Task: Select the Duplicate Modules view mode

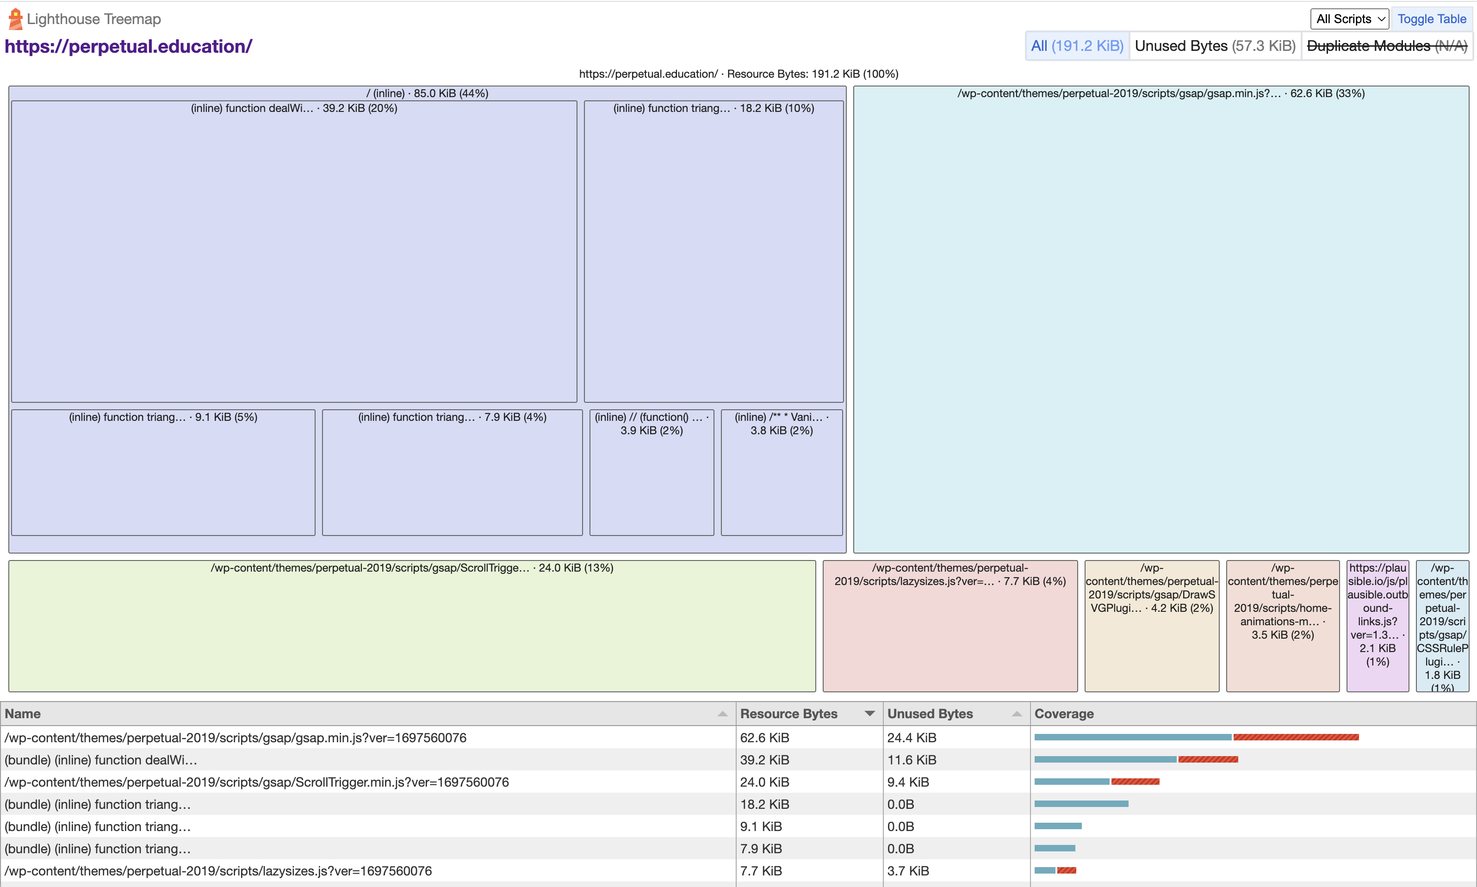Action: [x=1386, y=46]
